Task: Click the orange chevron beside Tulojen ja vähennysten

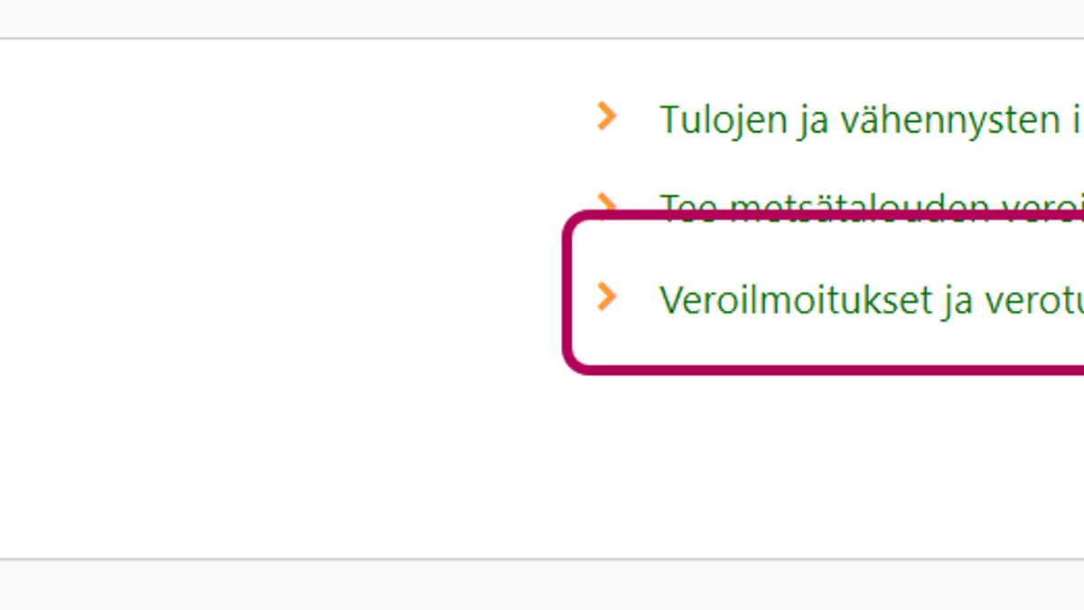Action: point(606,116)
